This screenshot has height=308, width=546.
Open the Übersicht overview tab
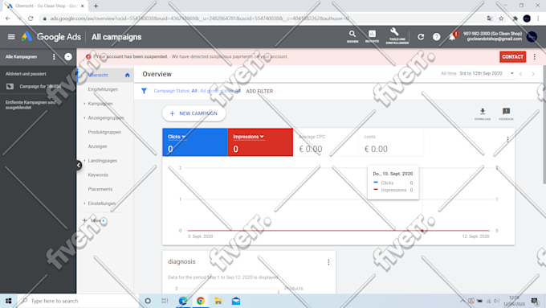(105, 75)
